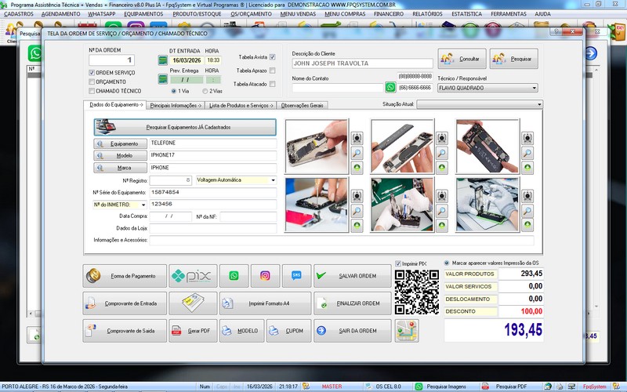Click the map location icon button

point(407,331)
